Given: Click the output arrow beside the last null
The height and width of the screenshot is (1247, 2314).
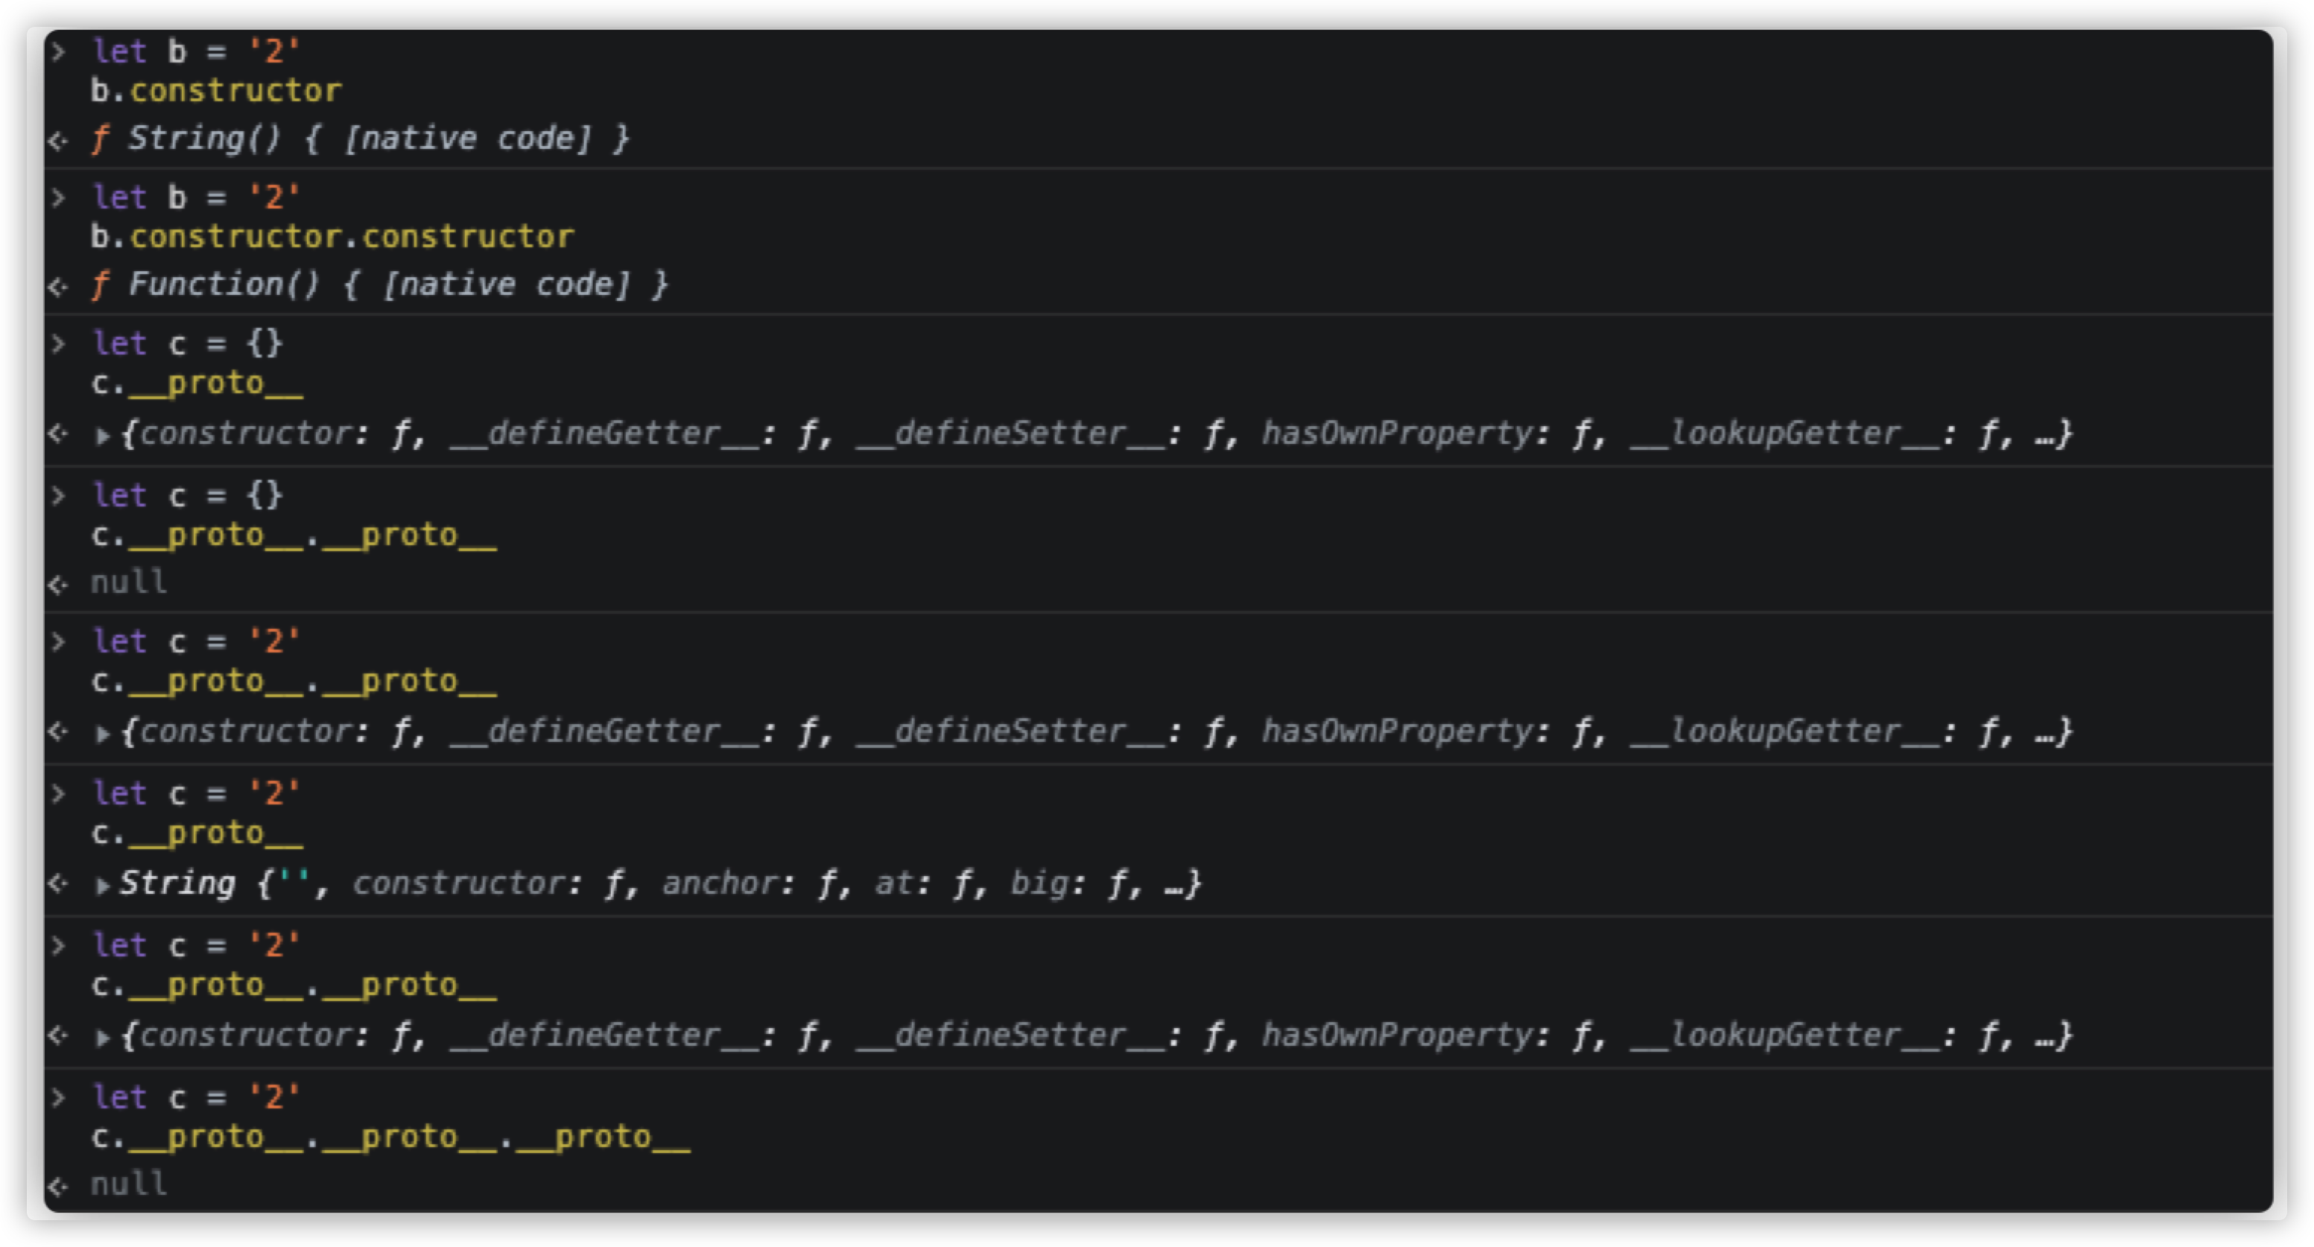Looking at the screenshot, I should (x=58, y=1187).
